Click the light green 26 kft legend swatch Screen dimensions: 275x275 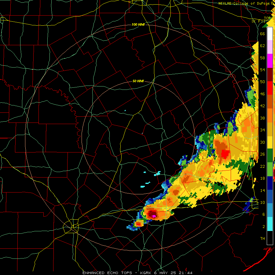(270, 169)
